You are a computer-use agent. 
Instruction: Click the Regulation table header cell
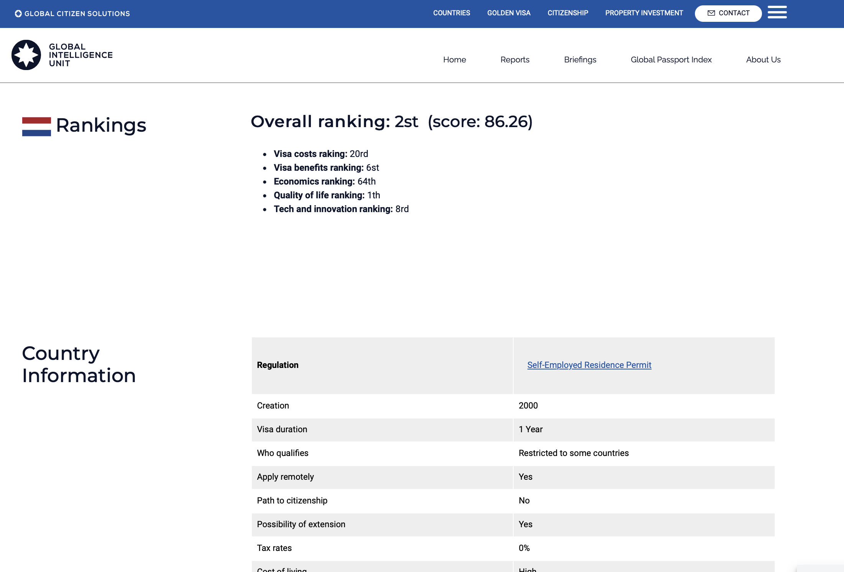click(278, 365)
